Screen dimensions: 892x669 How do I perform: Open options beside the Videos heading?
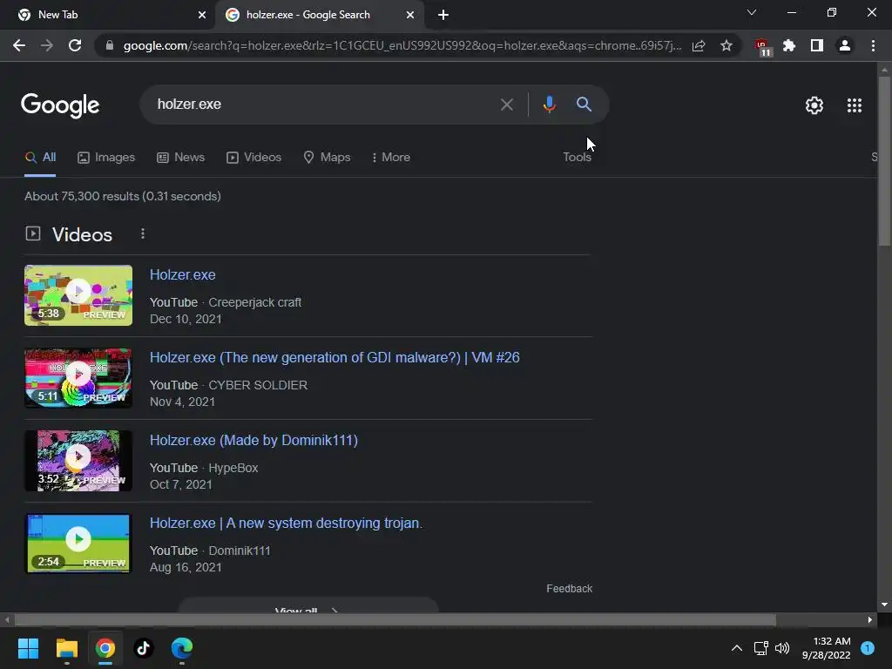[x=143, y=233]
